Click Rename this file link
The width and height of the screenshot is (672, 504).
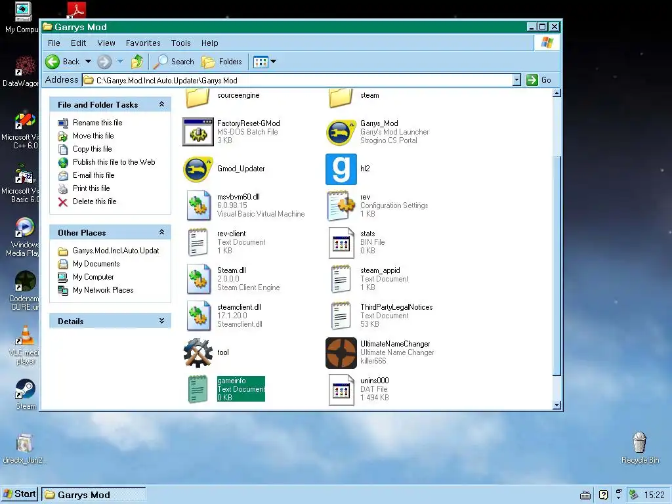98,123
